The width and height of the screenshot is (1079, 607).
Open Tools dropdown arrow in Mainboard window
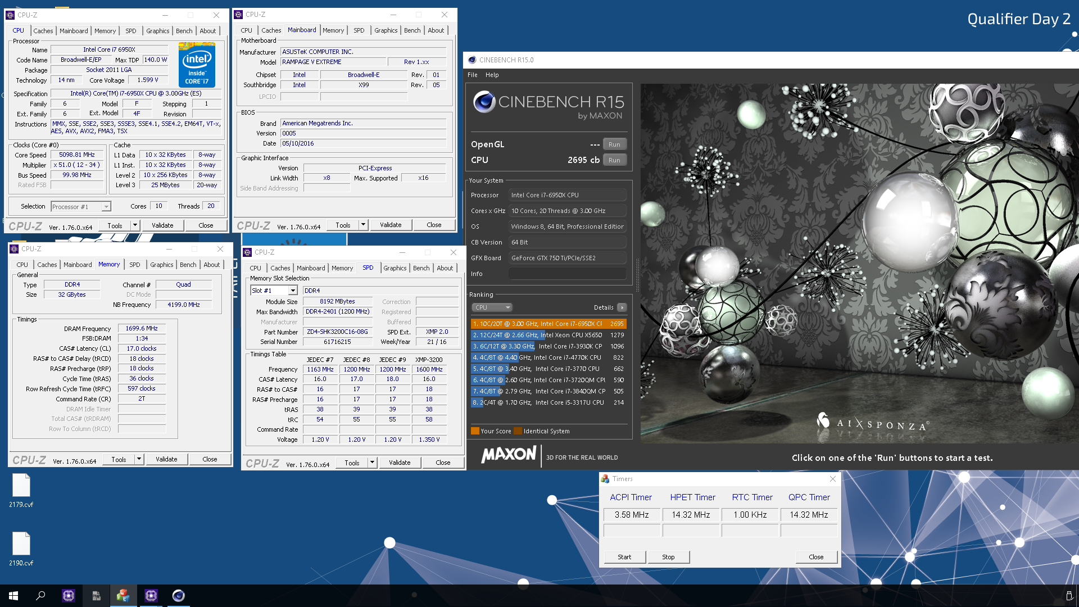[x=363, y=225]
